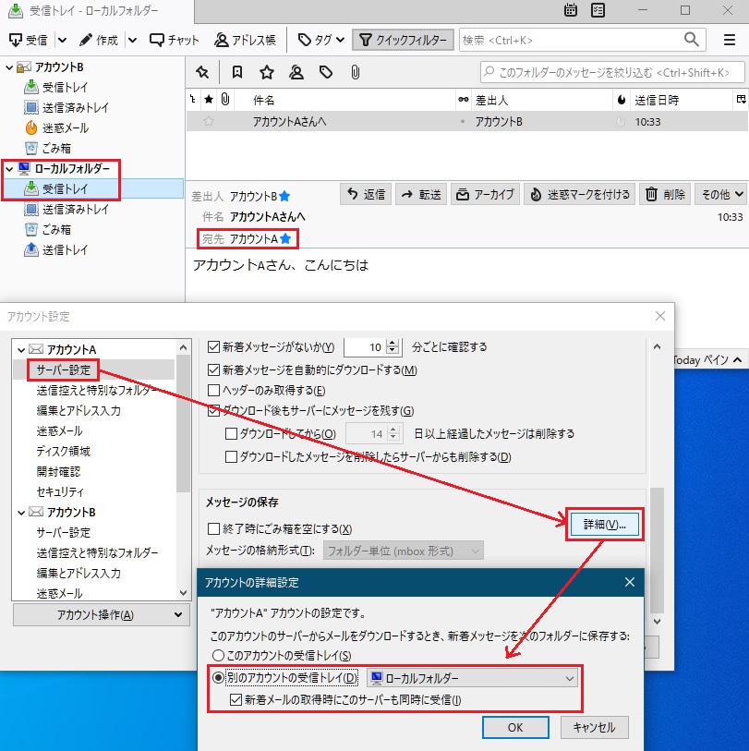This screenshot has width=749, height=751.
Task: Click the calendar icon in the title bar
Action: click(571, 10)
